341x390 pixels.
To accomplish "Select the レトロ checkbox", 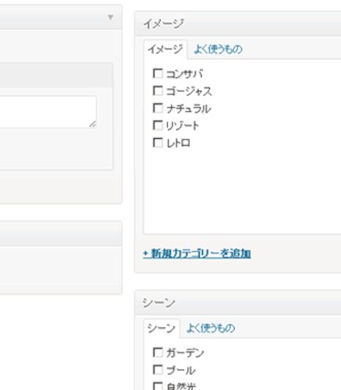I will point(158,143).
